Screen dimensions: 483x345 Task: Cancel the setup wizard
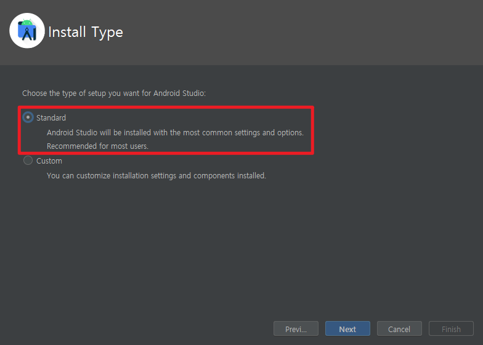[399, 328]
